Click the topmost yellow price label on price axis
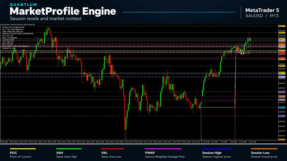The width and height of the screenshot is (287, 161). point(282,26)
